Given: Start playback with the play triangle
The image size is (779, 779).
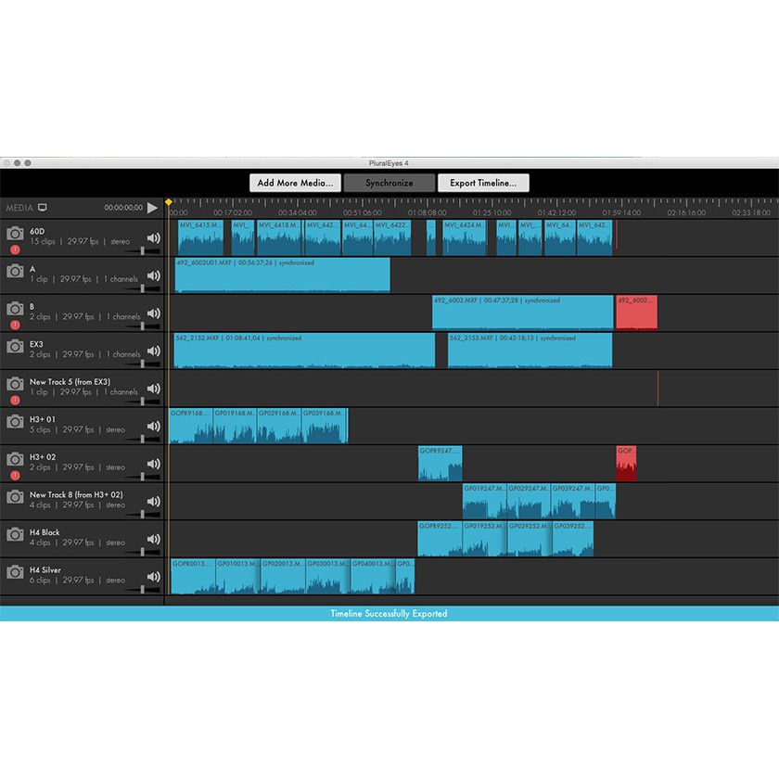Looking at the screenshot, I should pos(152,208).
